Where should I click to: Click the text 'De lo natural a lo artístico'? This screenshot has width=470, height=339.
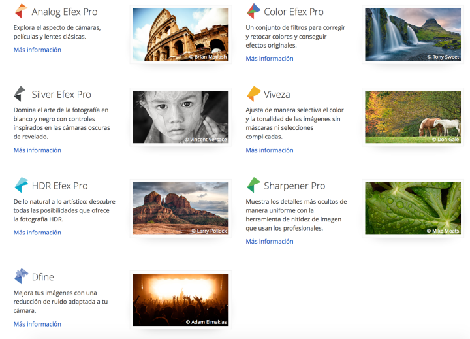tap(50, 202)
